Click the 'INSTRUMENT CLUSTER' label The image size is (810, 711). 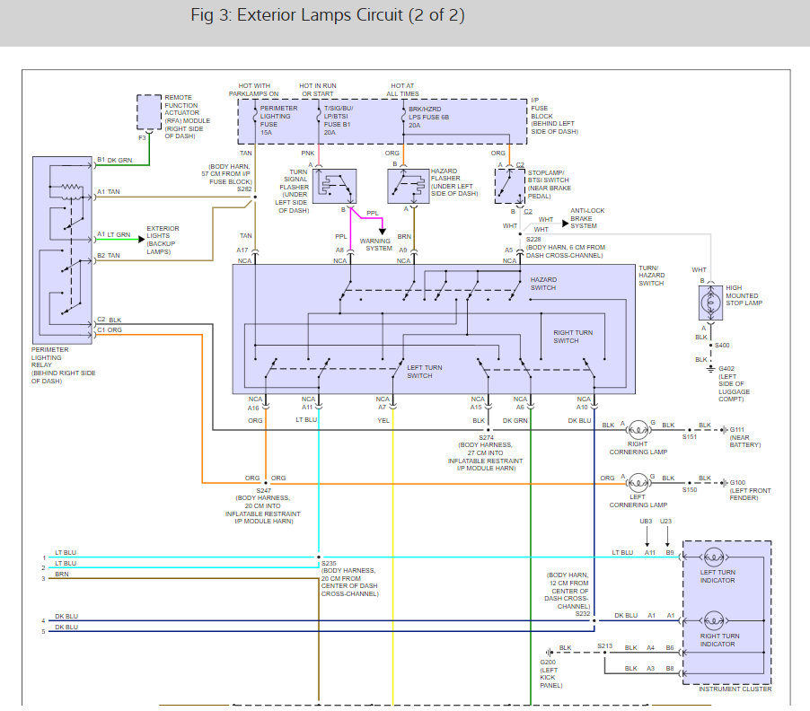(x=735, y=689)
